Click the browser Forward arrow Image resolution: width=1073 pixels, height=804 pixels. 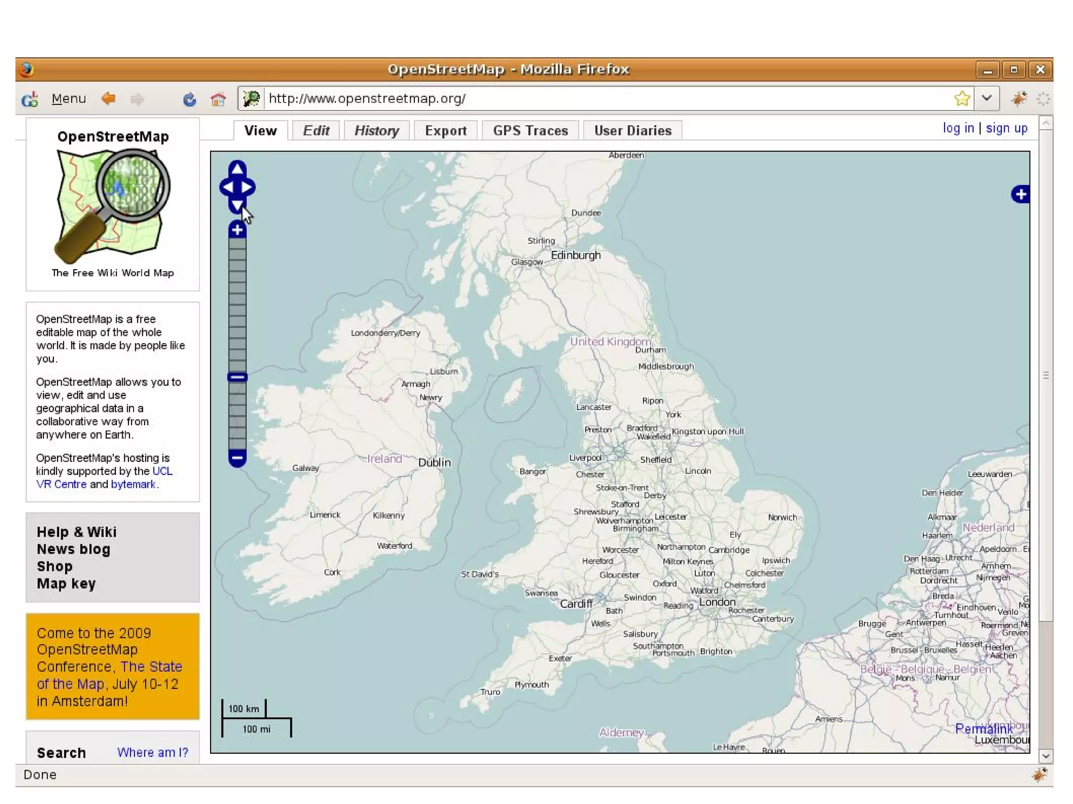tap(137, 98)
